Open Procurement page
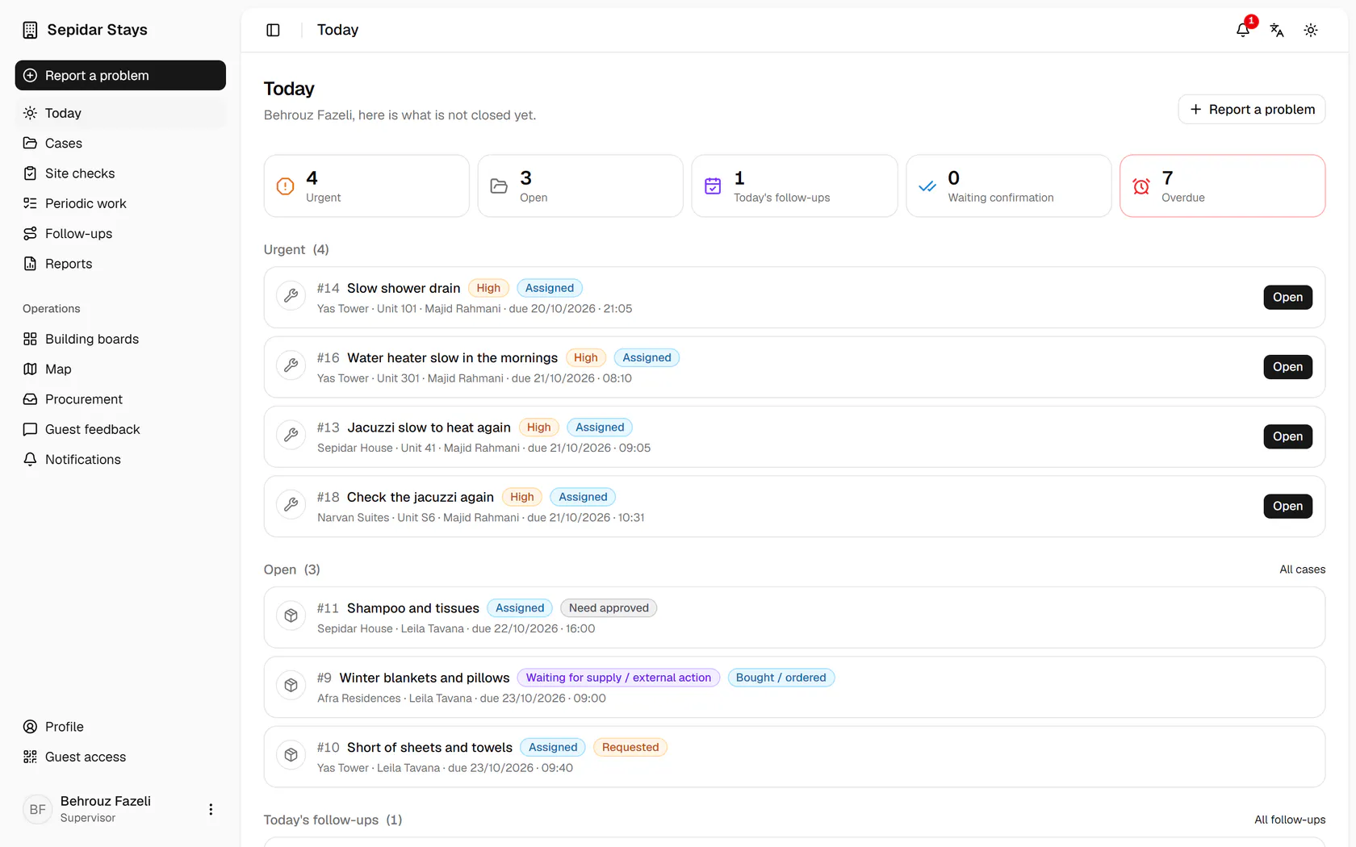Image resolution: width=1356 pixels, height=847 pixels. 120,399
